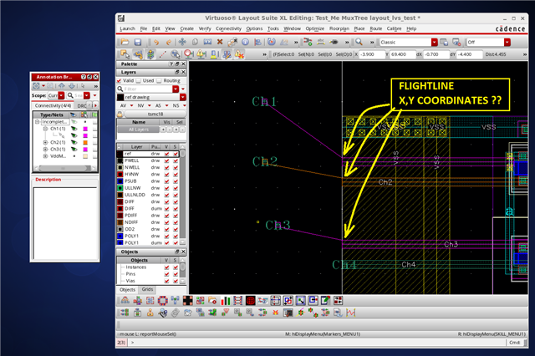The height and width of the screenshot is (356, 535).
Task: Click the Align tool icon
Action: (x=258, y=42)
